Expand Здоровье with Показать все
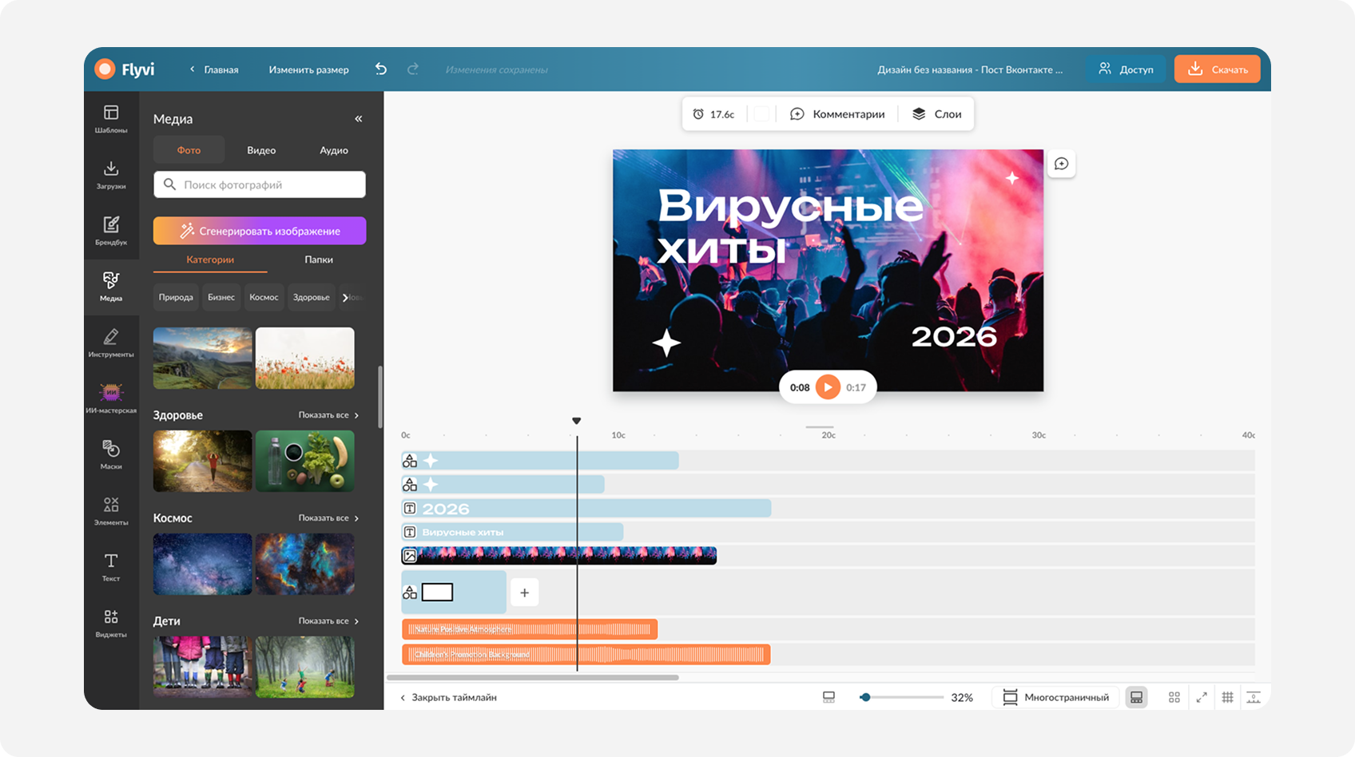Screen dimensions: 1355x757 tap(328, 415)
